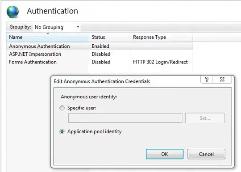Select the ASP.NET Impersonation entry
The image size is (241, 172).
coord(35,54)
